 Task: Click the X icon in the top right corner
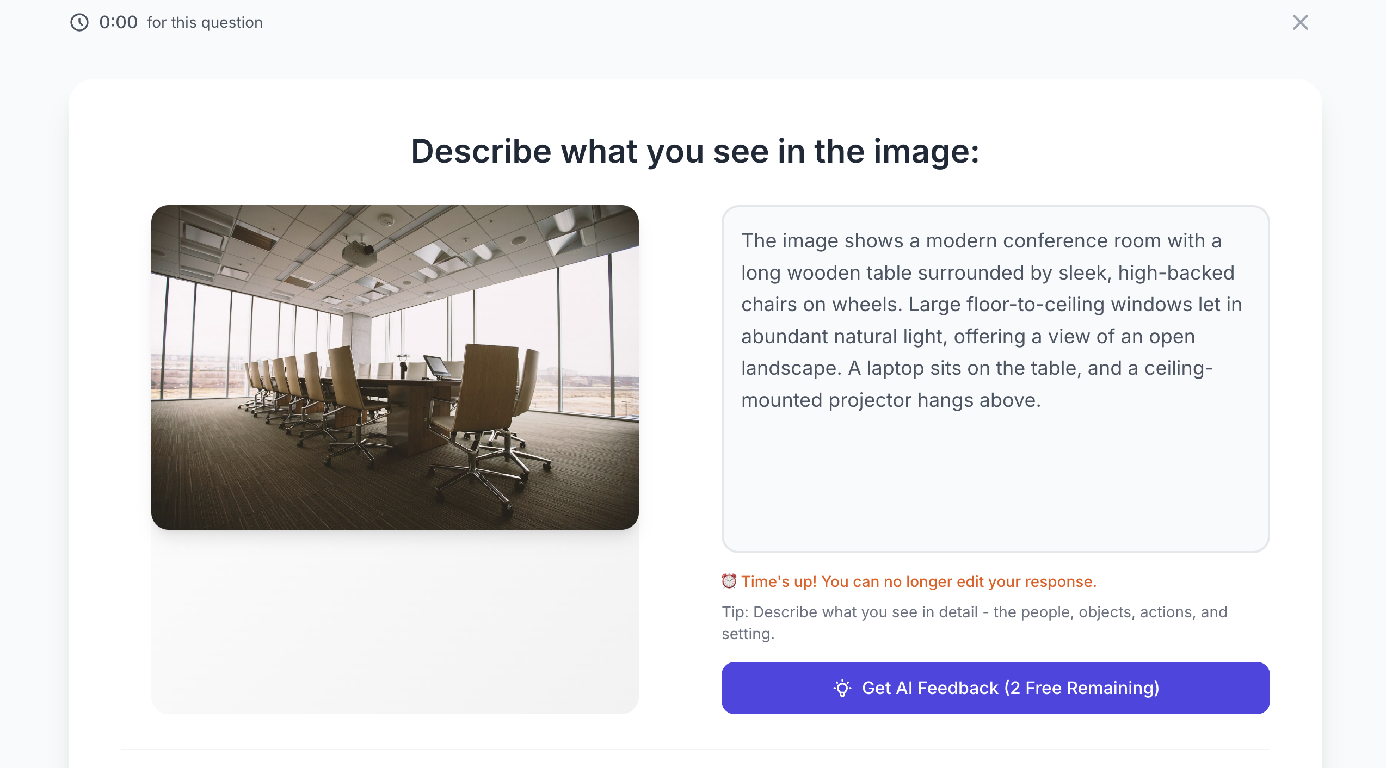[x=1301, y=22]
